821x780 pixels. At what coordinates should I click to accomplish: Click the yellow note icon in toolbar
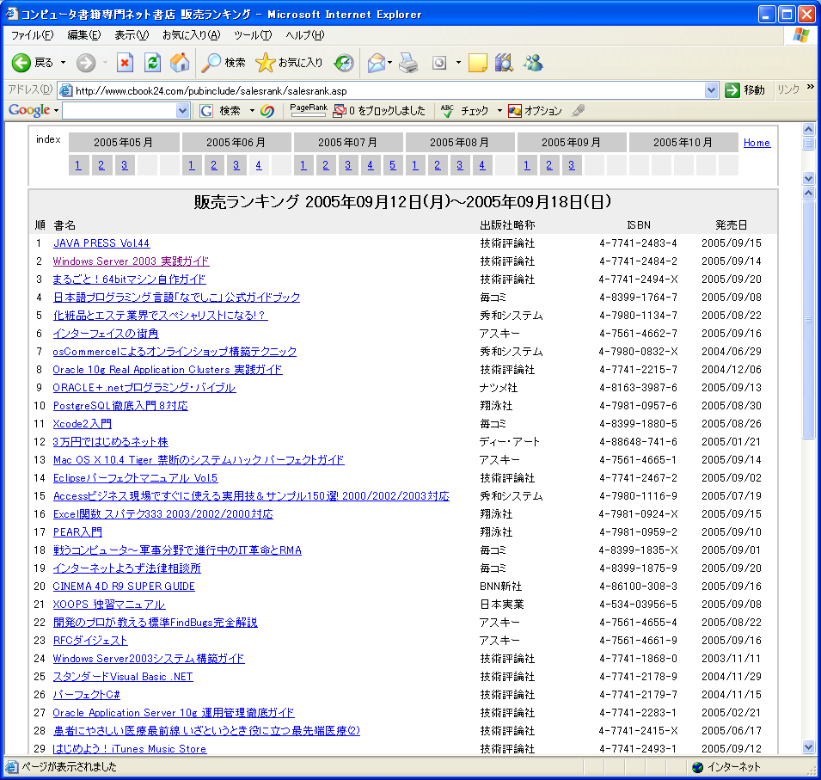[x=477, y=64]
